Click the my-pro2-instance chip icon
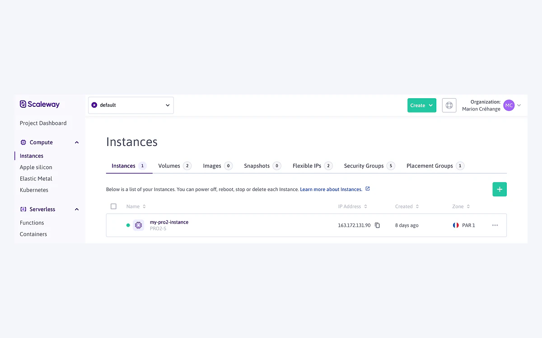 point(139,225)
